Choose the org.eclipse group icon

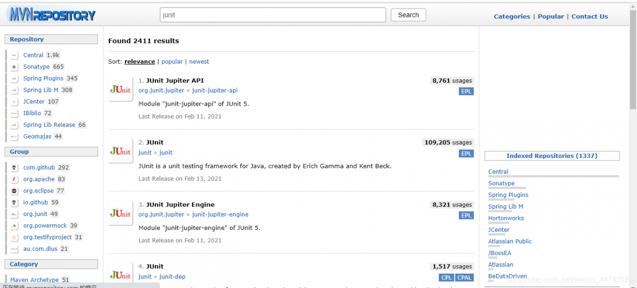(x=14, y=191)
